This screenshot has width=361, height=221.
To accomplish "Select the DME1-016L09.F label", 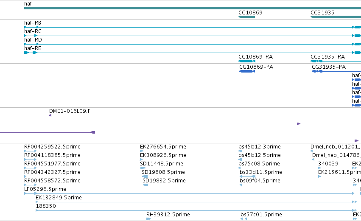I will click(70, 111).
